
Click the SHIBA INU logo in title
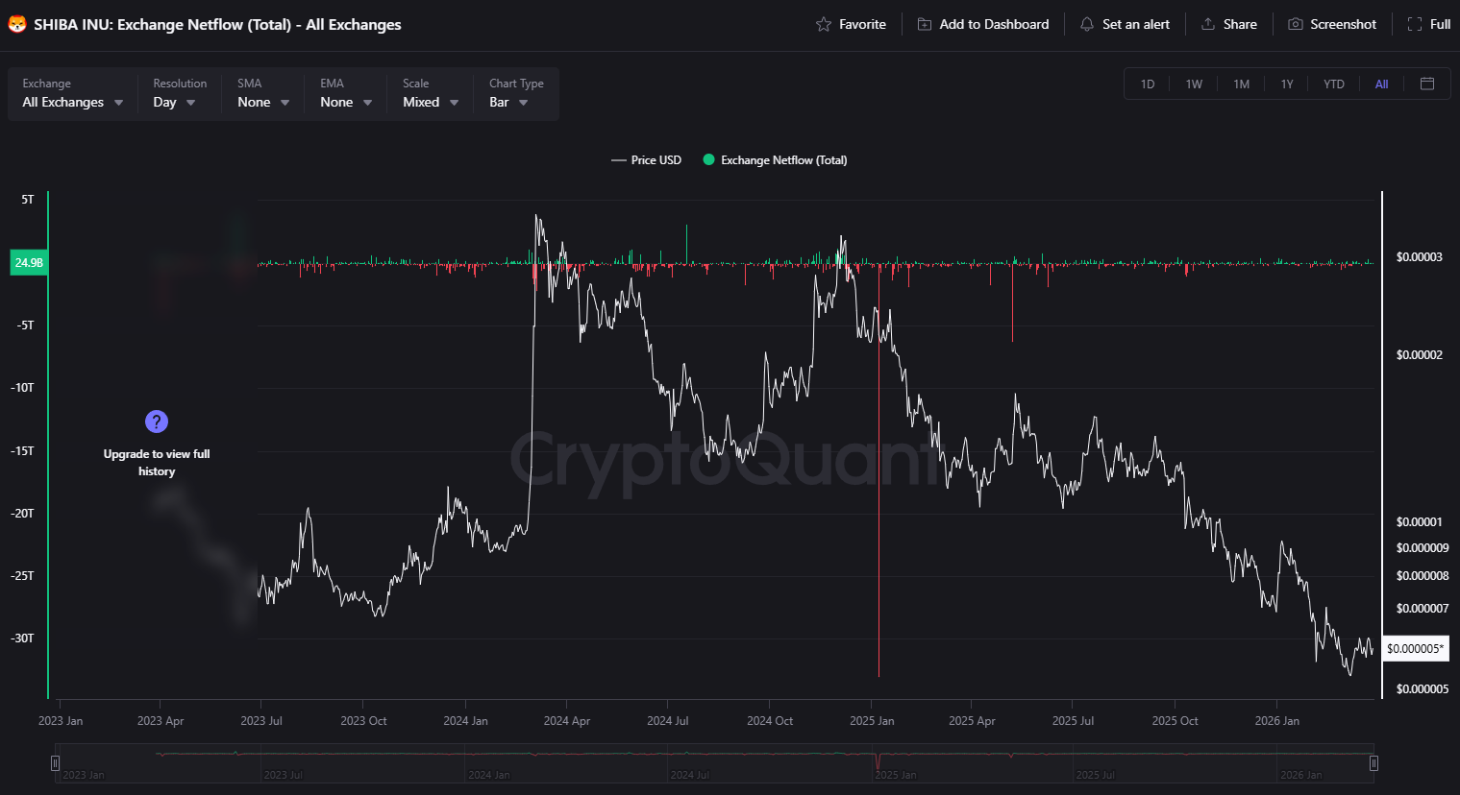point(17,24)
